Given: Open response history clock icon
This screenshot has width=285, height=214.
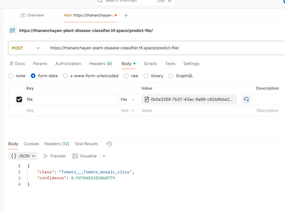Looking at the screenshot, I should [109, 144].
